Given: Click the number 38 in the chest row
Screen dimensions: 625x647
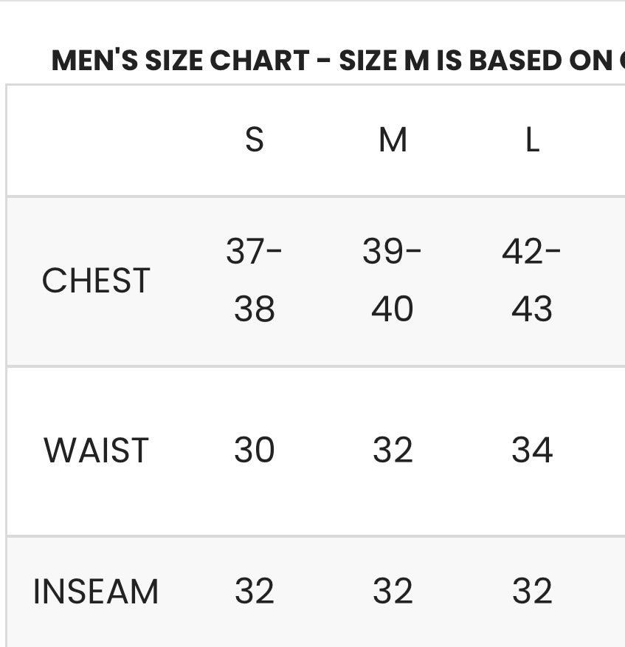Looking at the screenshot, I should click(255, 309).
